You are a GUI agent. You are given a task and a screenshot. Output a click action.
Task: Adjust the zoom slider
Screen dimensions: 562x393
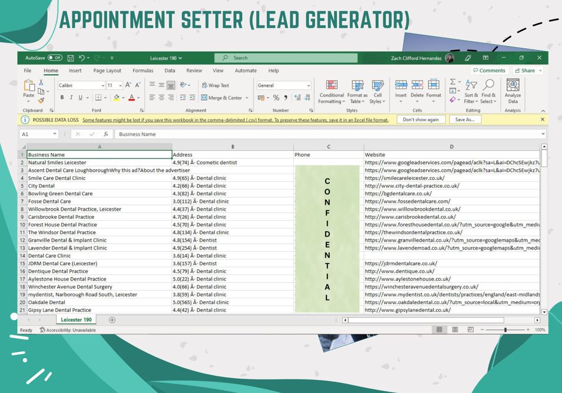pyautogui.click(x=505, y=329)
